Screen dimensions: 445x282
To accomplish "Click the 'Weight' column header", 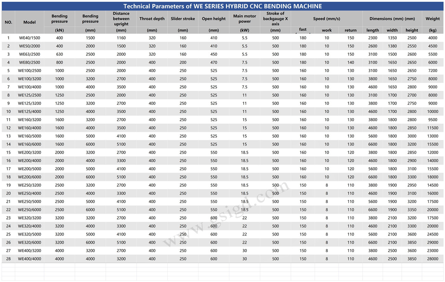I will click(x=433, y=19).
